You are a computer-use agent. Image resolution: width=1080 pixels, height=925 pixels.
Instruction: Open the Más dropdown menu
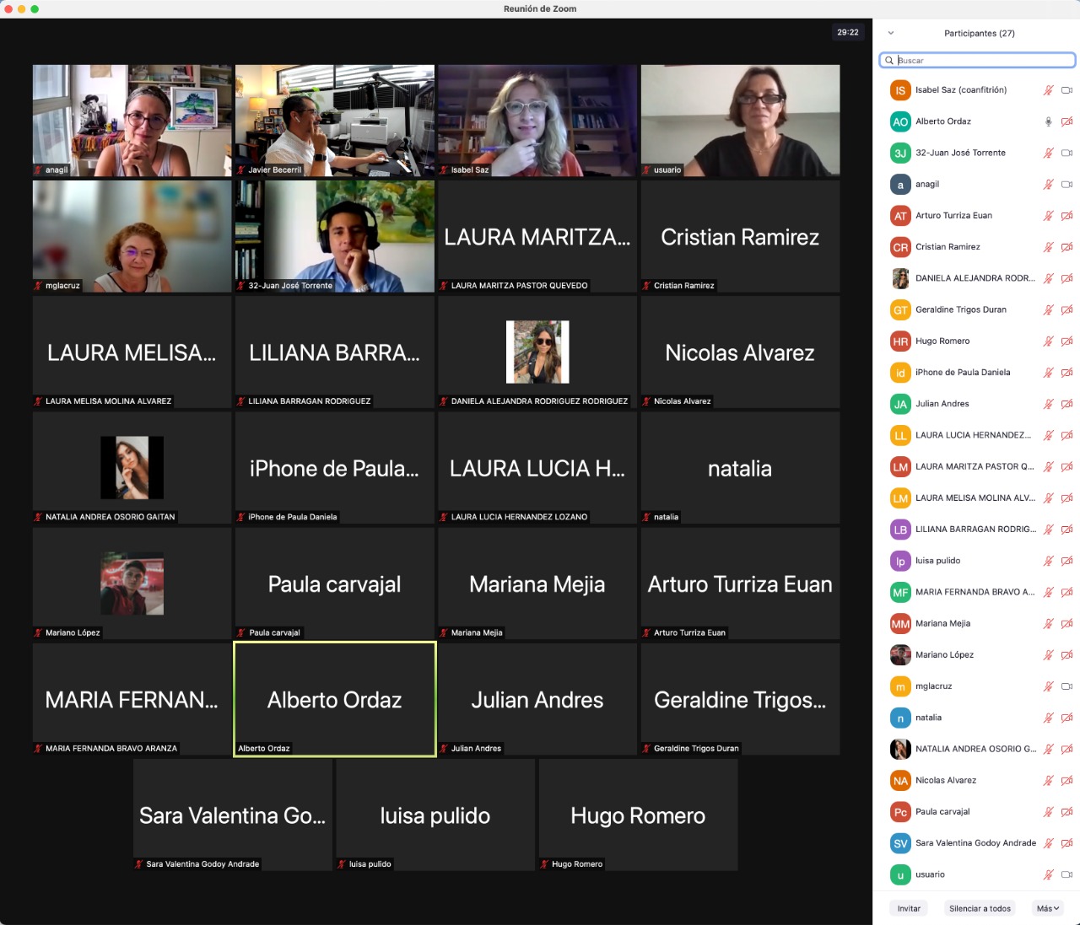[1047, 908]
